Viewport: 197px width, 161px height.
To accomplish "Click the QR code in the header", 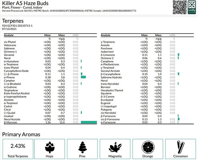I will coord(180,7).
